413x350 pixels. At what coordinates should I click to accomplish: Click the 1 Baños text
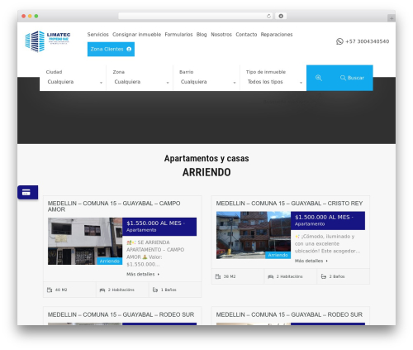pyautogui.click(x=169, y=290)
